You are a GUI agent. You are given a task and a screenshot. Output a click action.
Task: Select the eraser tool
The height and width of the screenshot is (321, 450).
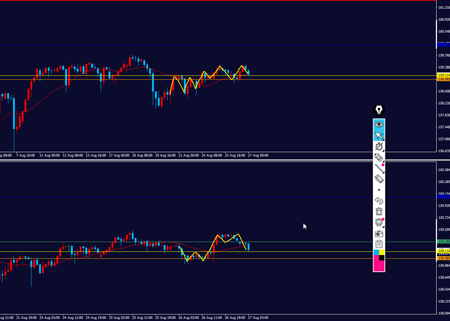[379, 179]
